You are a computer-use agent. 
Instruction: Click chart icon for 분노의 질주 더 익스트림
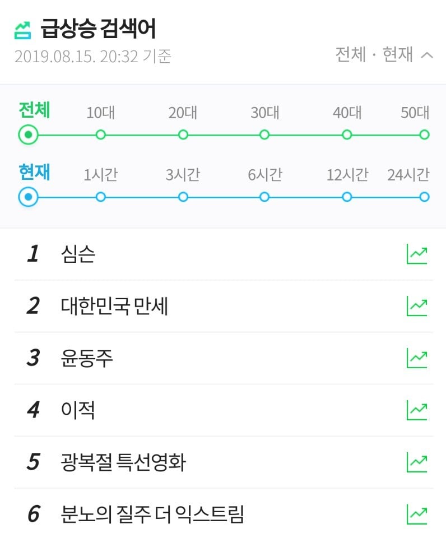coord(417,514)
